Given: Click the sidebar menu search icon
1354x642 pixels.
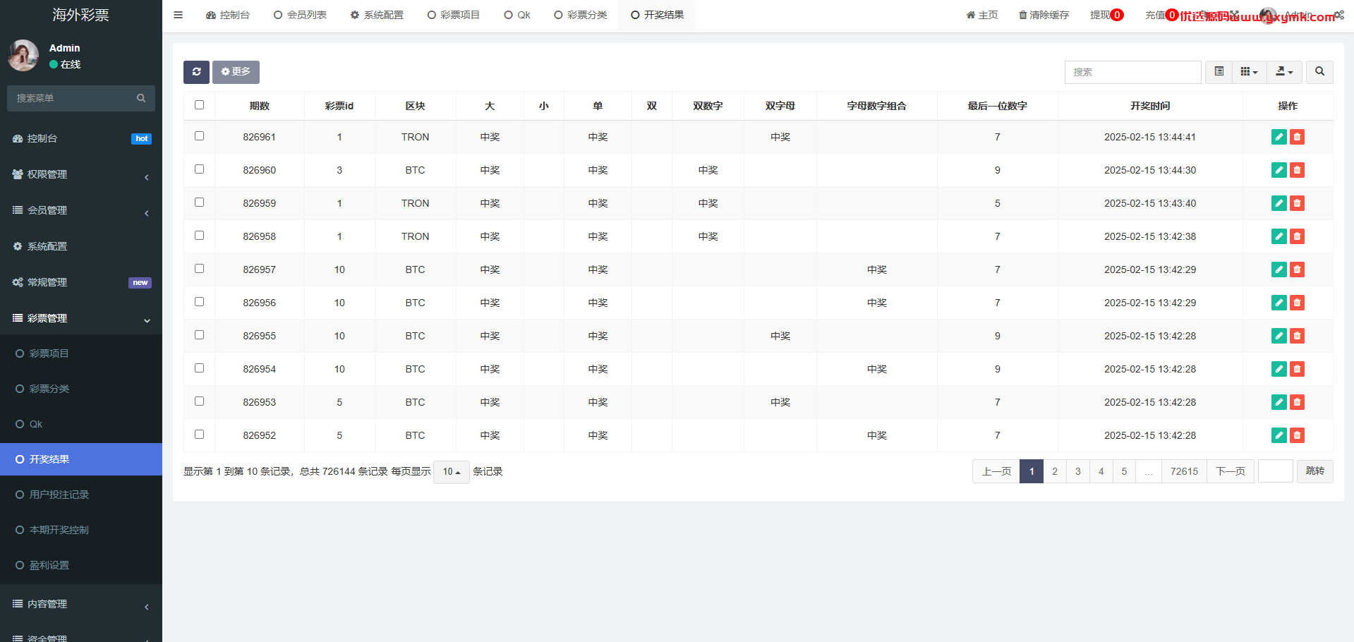Looking at the screenshot, I should (141, 98).
